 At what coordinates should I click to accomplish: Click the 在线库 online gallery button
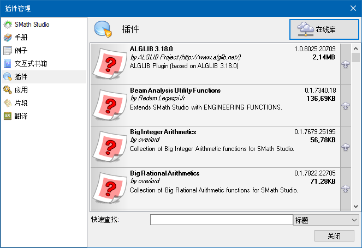pyautogui.click(x=324, y=29)
